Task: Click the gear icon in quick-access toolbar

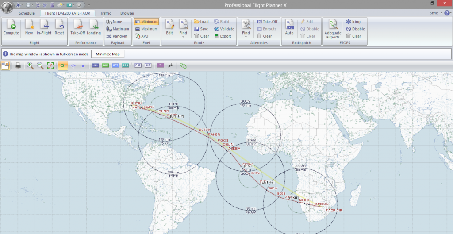Action: 79,5
